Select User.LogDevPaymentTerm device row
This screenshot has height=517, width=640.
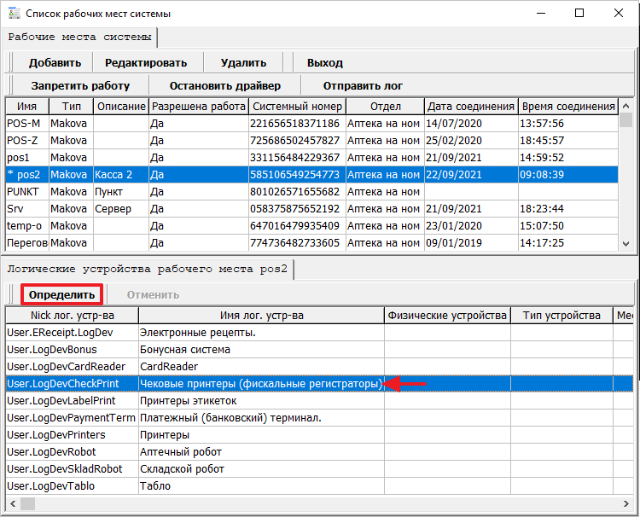pyautogui.click(x=70, y=417)
